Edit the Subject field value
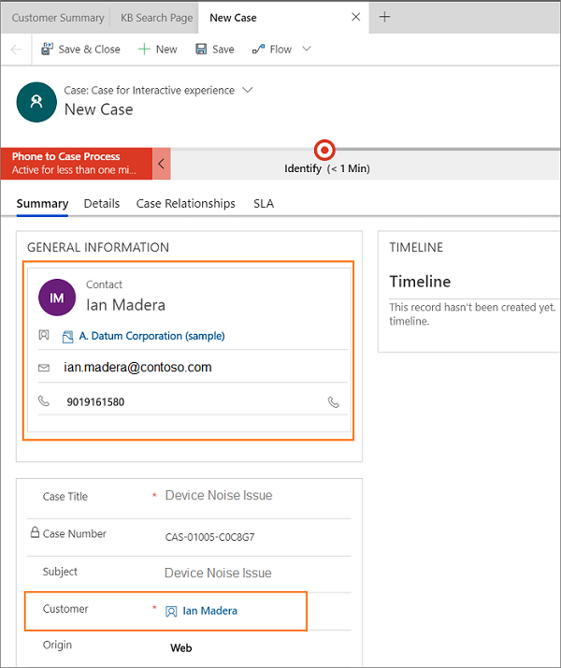Image resolution: width=561 pixels, height=668 pixels. click(x=218, y=573)
